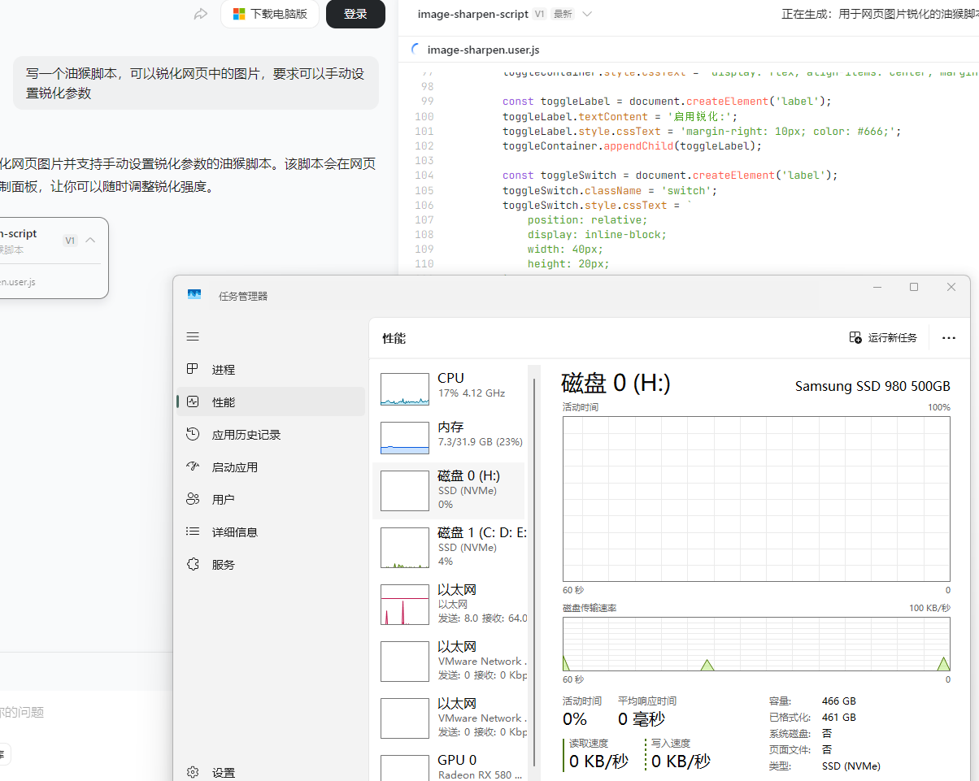979x781 pixels.
Task: Click the 服务 puzzle icon
Action: 193,564
